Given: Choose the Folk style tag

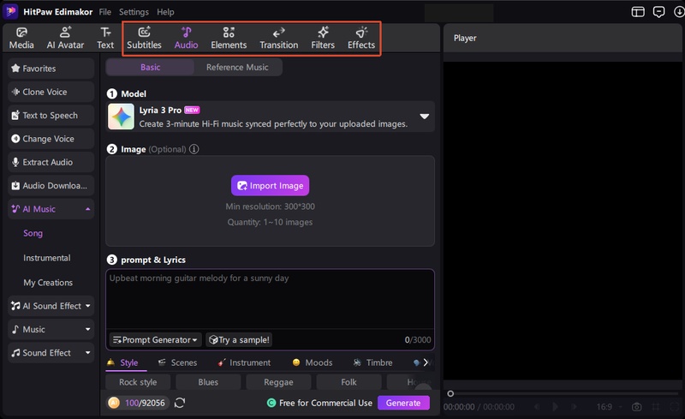Looking at the screenshot, I should [348, 382].
